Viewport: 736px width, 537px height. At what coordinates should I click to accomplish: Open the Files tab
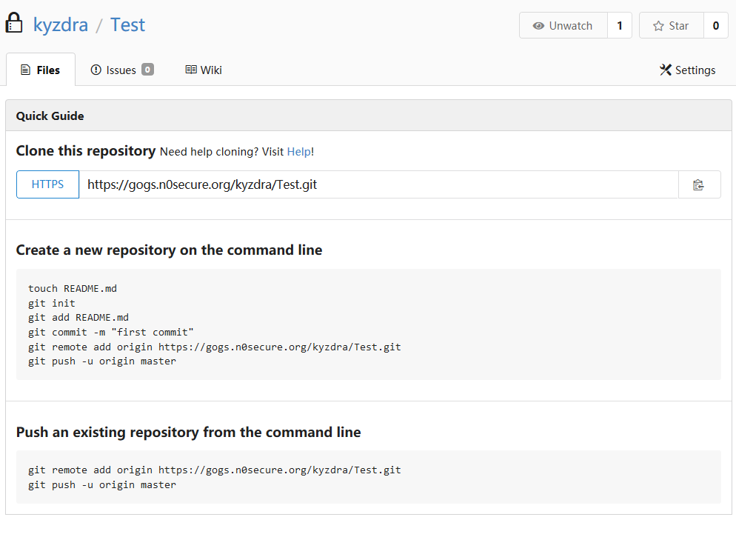(41, 70)
